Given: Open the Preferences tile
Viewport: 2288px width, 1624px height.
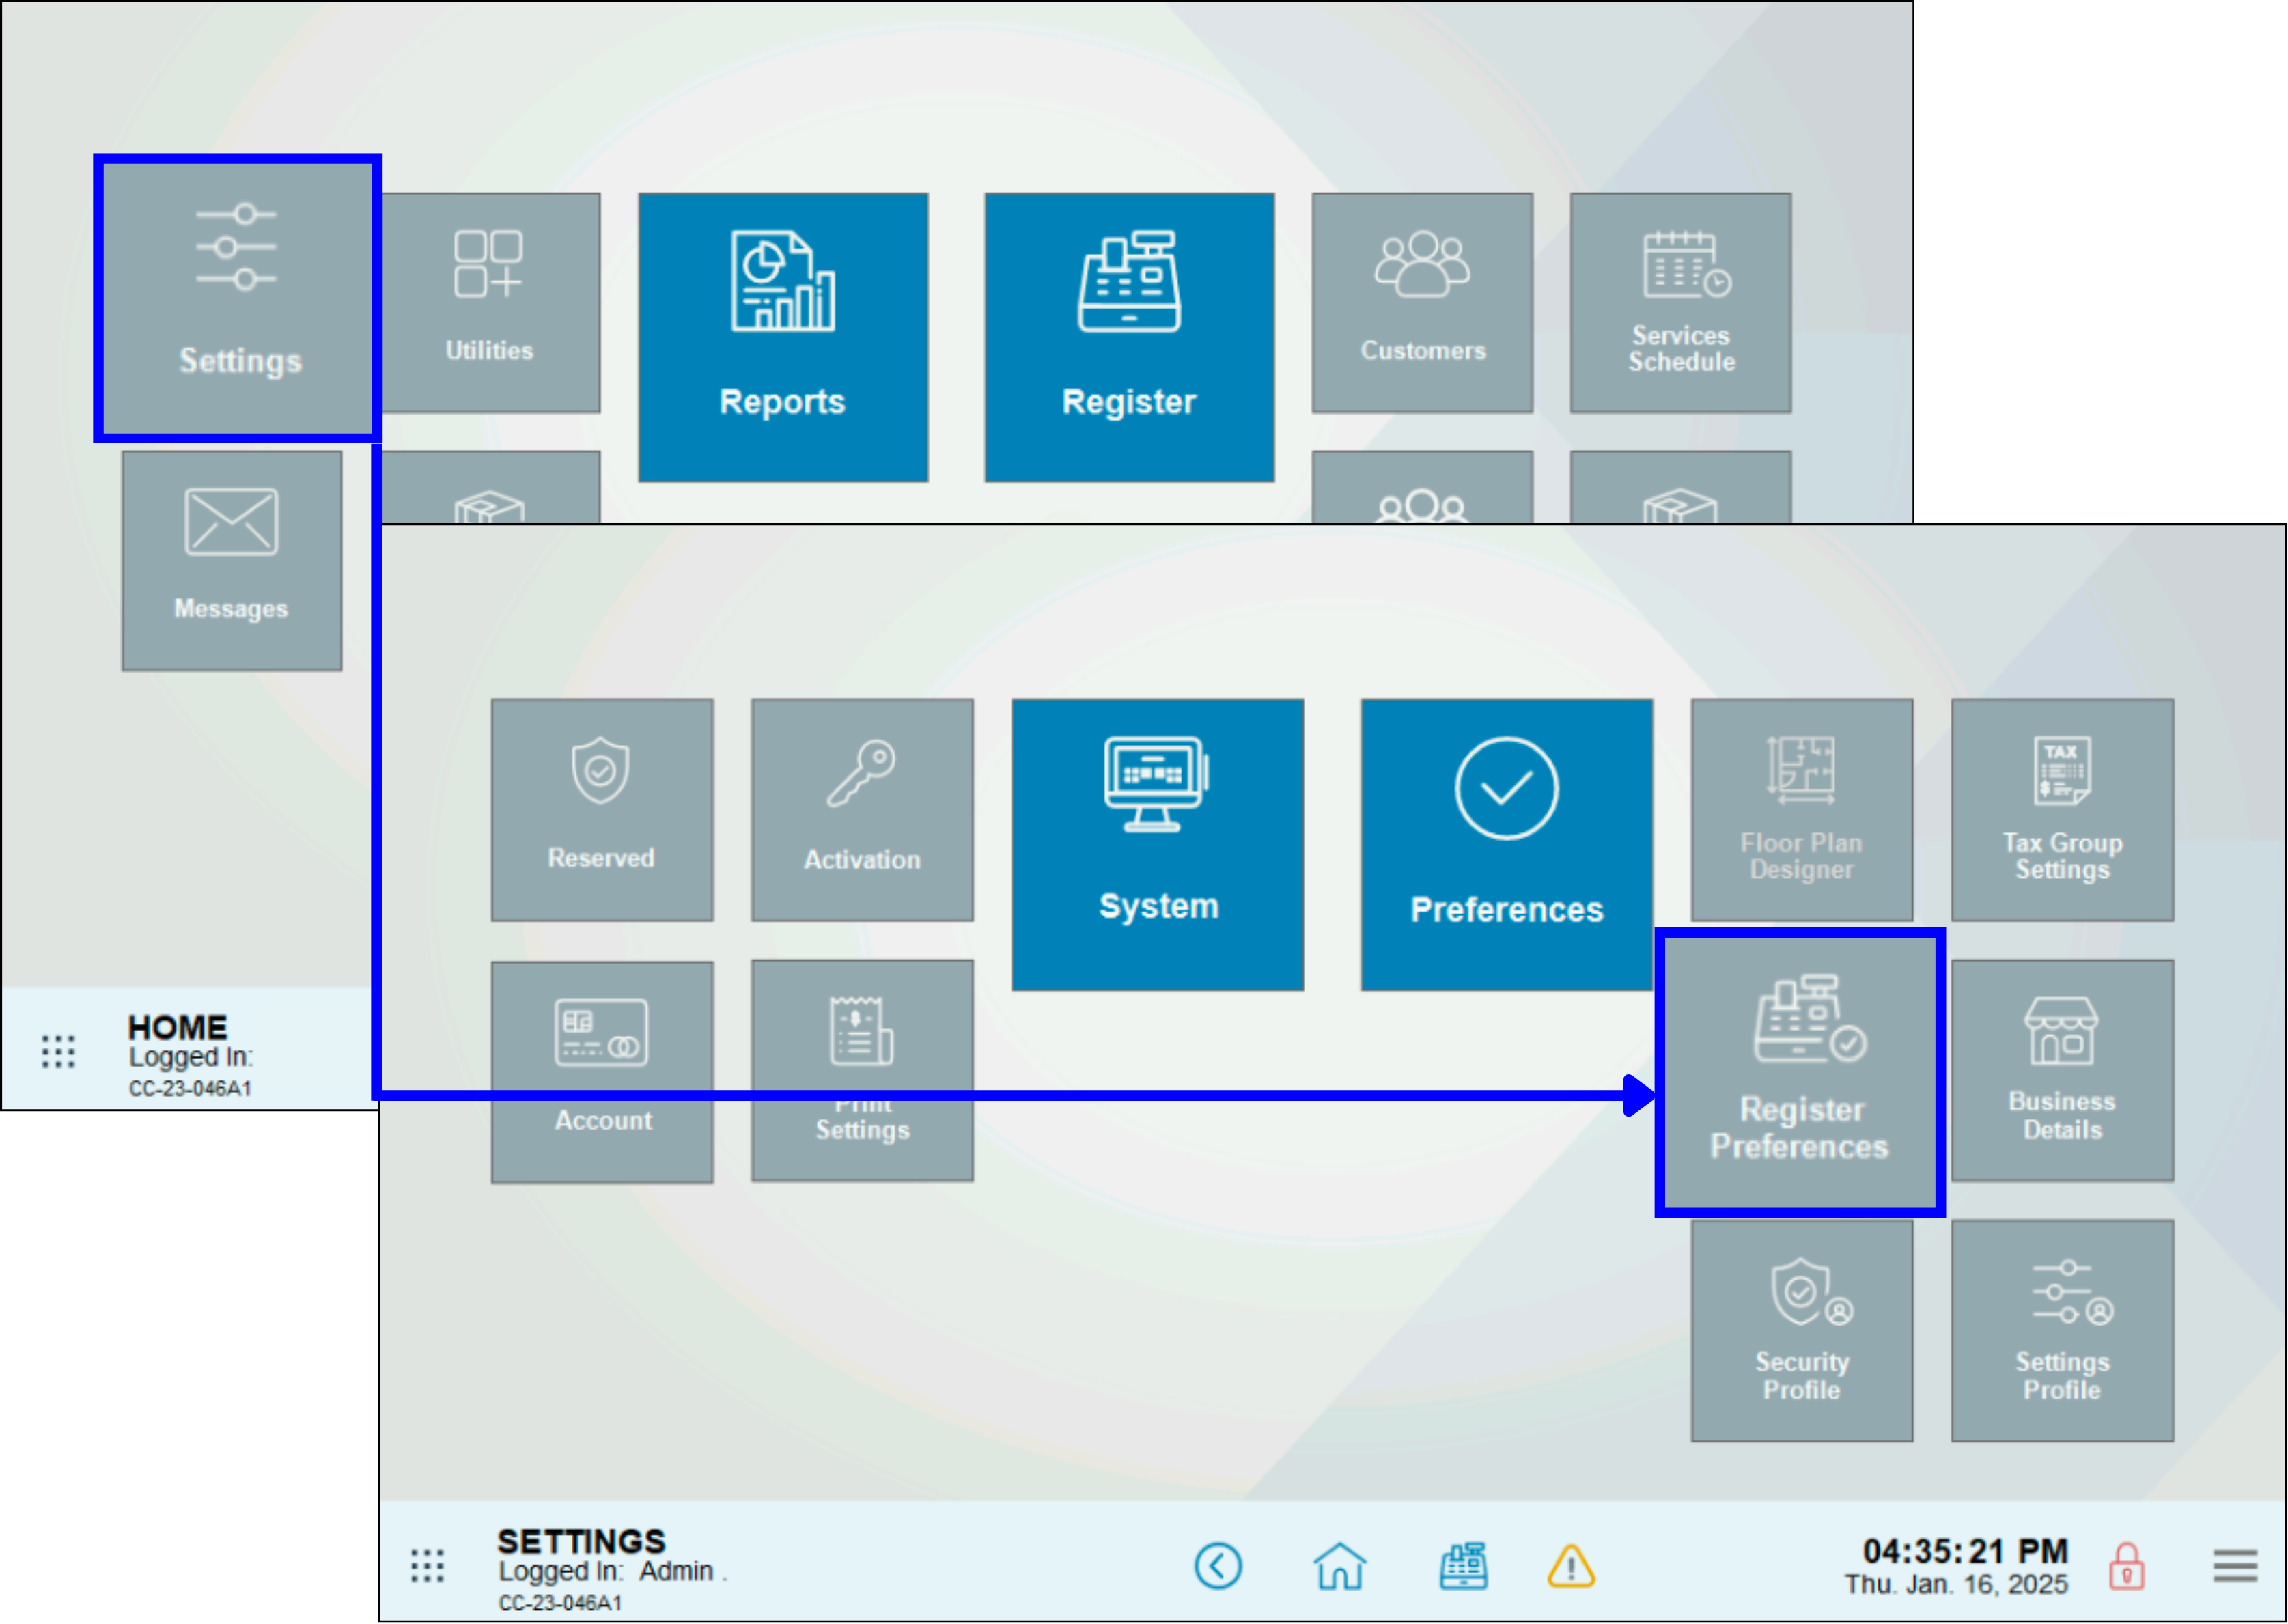Looking at the screenshot, I should (x=1506, y=844).
